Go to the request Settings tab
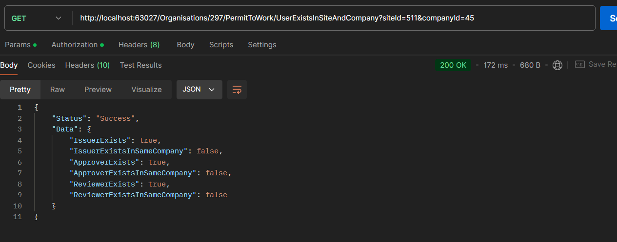Screen dimensions: 617x242 [262, 45]
